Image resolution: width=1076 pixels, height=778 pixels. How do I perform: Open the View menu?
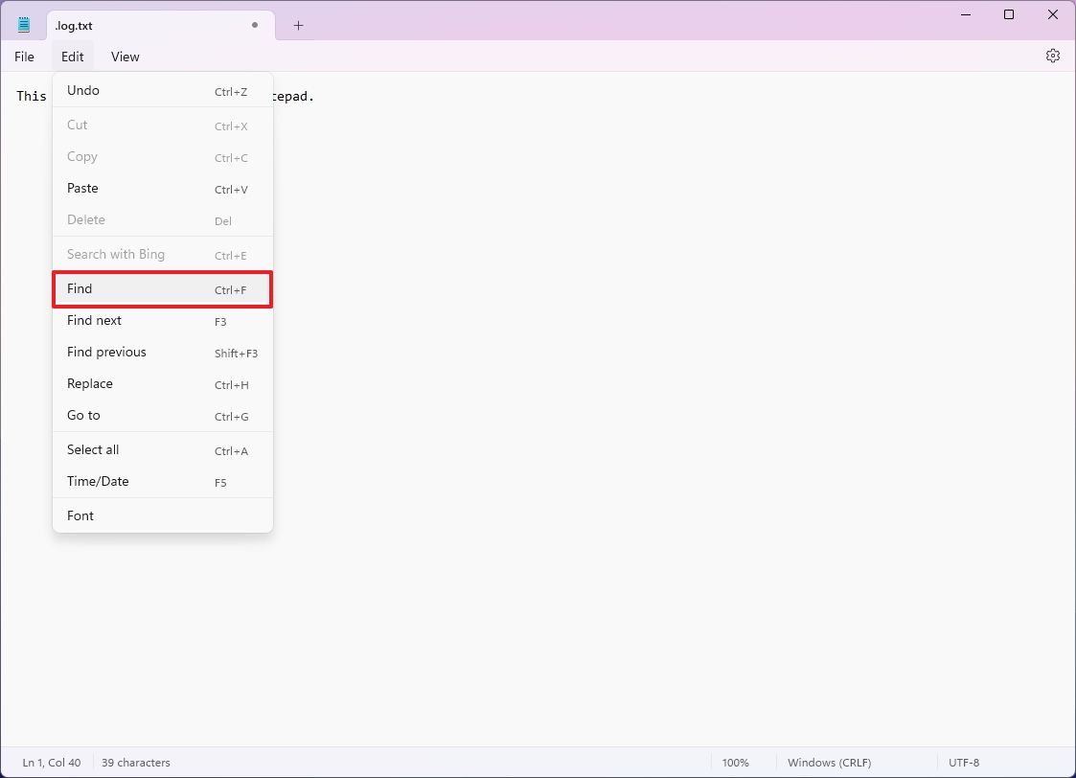pos(125,57)
